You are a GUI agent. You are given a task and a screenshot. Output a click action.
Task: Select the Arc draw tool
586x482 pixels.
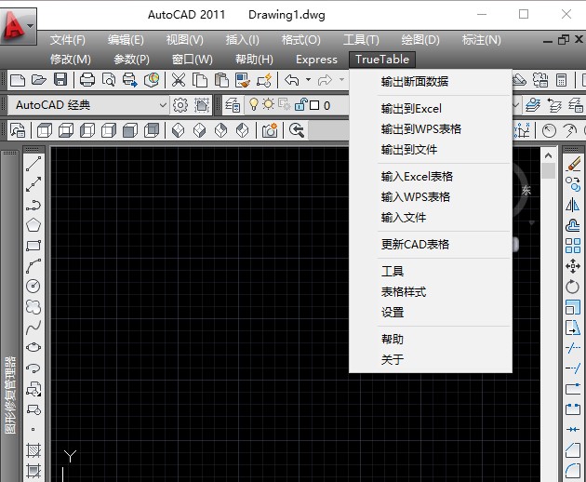[x=33, y=266]
